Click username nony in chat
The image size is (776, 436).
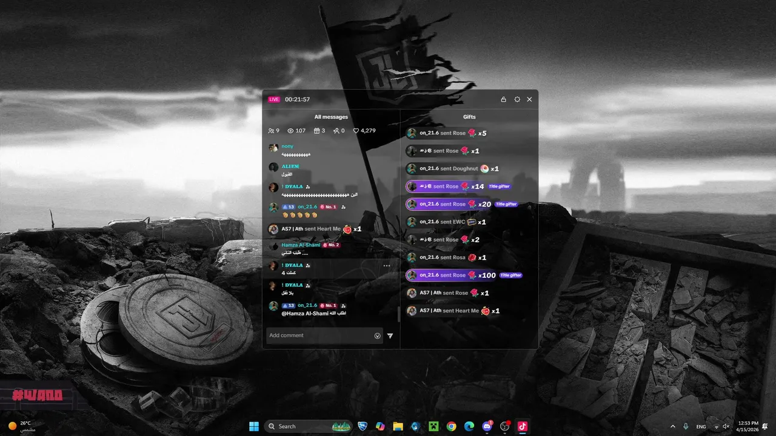[287, 147]
